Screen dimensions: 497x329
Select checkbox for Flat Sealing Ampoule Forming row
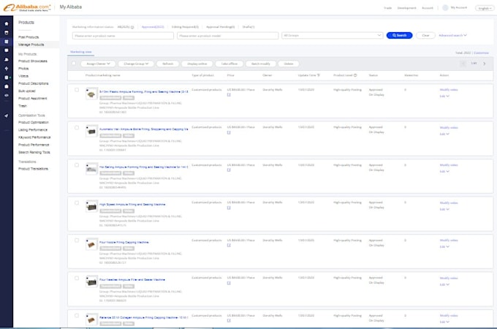click(77, 165)
